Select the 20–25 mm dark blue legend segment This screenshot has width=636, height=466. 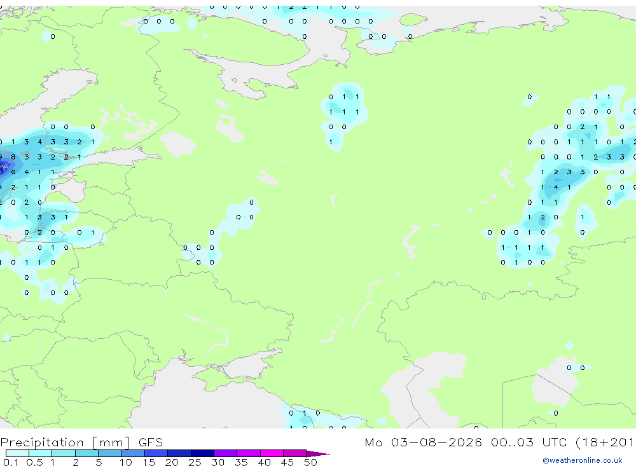point(179,453)
